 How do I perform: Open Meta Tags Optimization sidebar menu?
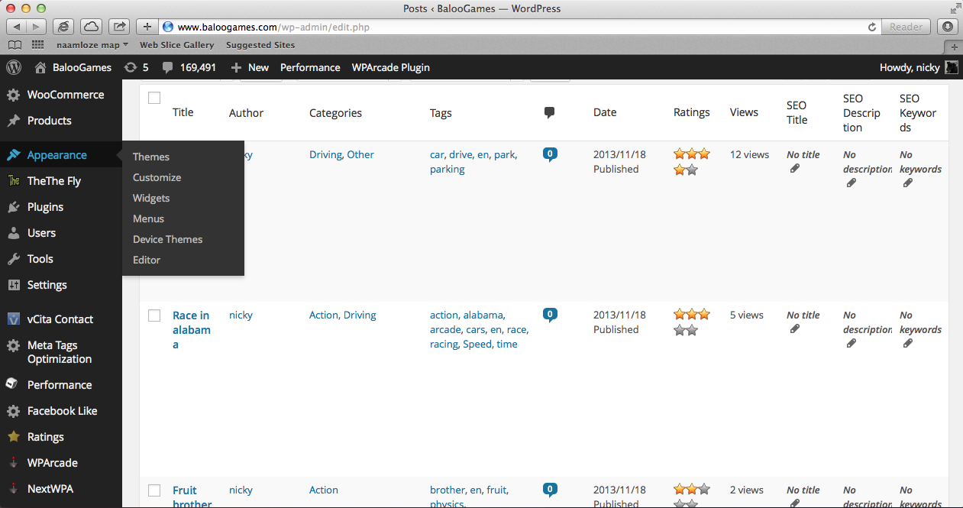pyautogui.click(x=61, y=352)
